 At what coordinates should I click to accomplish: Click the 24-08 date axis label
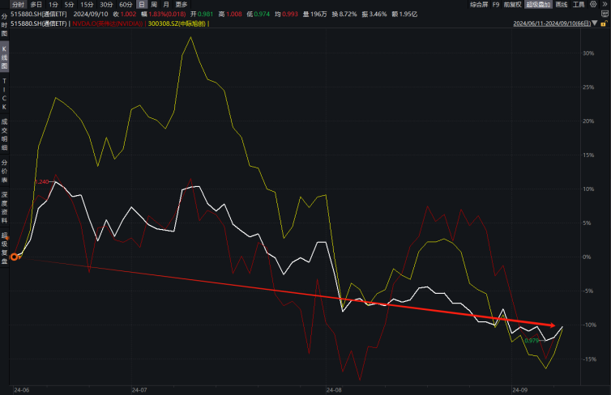click(x=334, y=390)
